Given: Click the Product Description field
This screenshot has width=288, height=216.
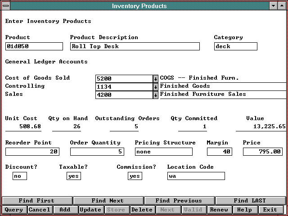Looking at the screenshot, I should pyautogui.click(x=135, y=46).
